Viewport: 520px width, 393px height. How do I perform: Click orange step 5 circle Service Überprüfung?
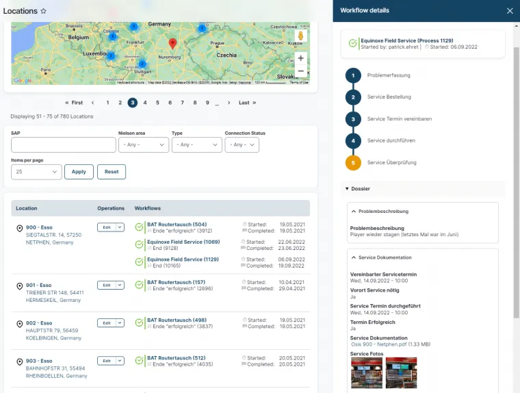[353, 163]
